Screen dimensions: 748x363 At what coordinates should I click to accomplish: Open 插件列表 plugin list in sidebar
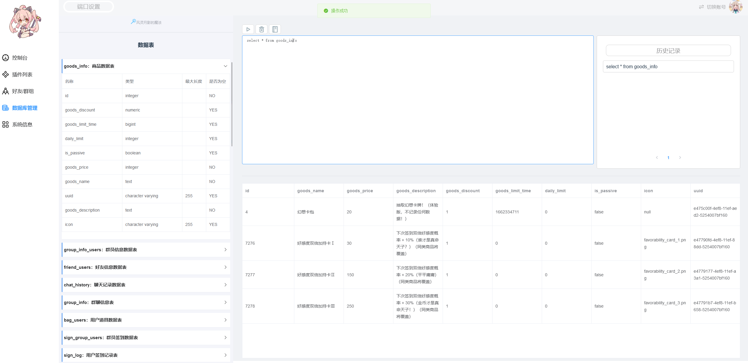(22, 75)
